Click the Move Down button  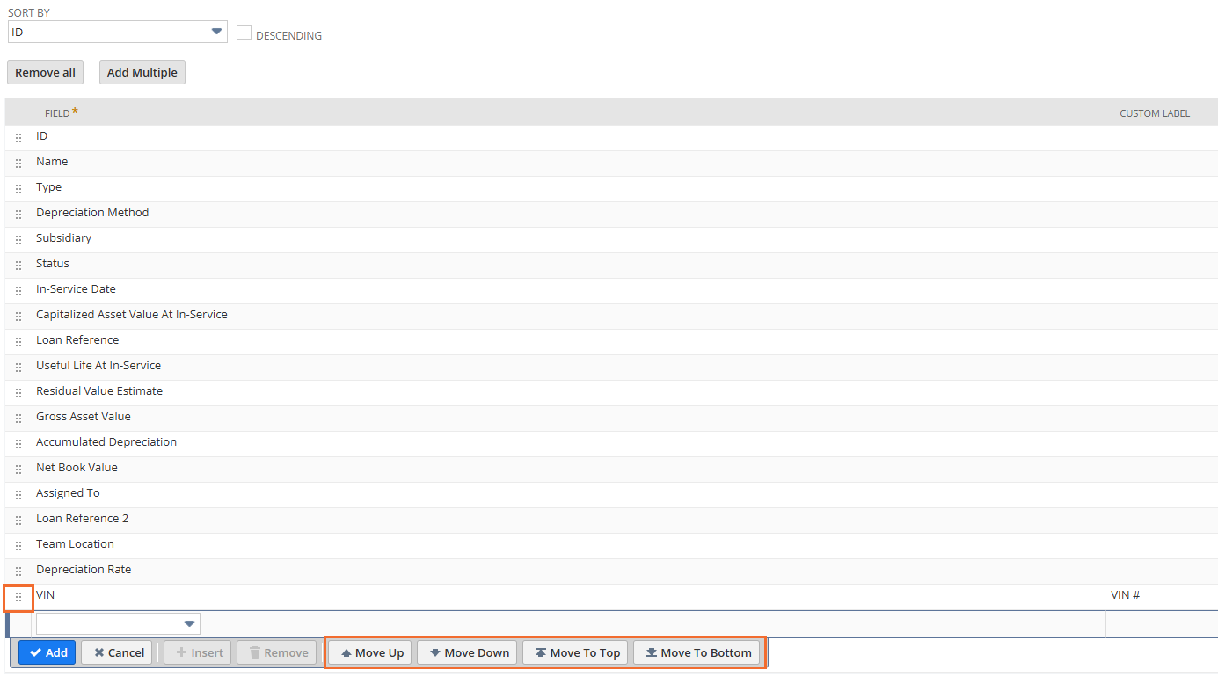click(467, 652)
